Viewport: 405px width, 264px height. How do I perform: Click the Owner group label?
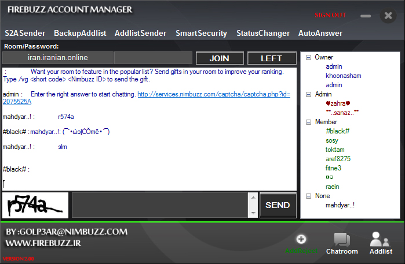324,57
